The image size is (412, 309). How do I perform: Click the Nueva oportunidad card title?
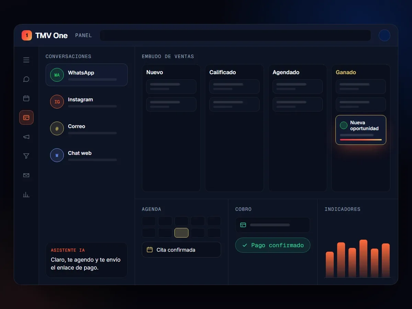pos(364,126)
